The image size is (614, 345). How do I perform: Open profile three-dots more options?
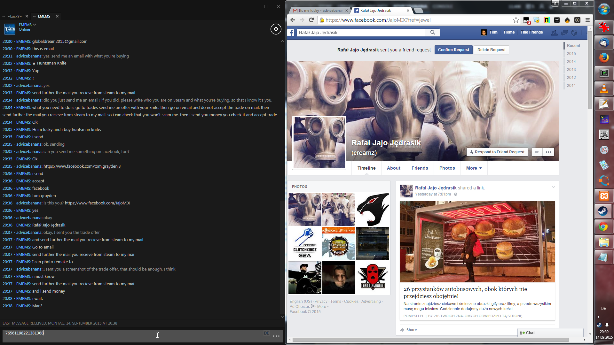tap(548, 152)
